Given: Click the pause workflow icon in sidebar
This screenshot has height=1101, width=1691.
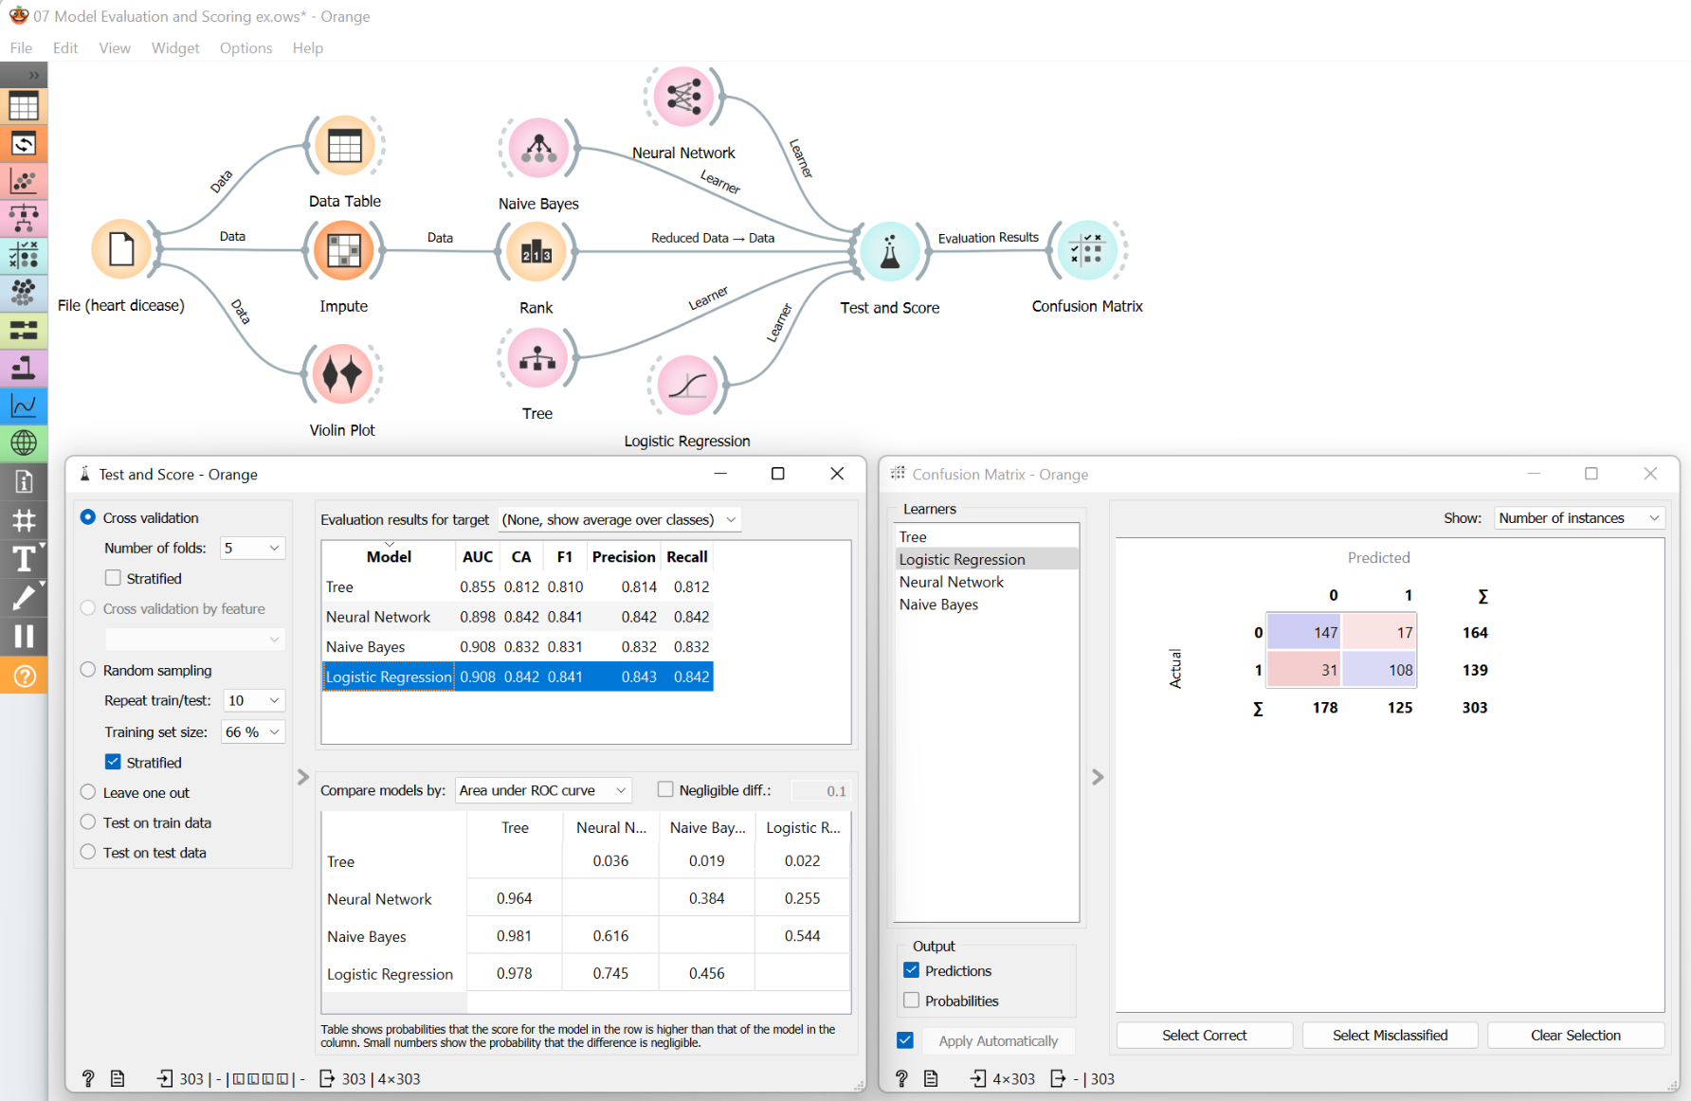Looking at the screenshot, I should [x=24, y=637].
